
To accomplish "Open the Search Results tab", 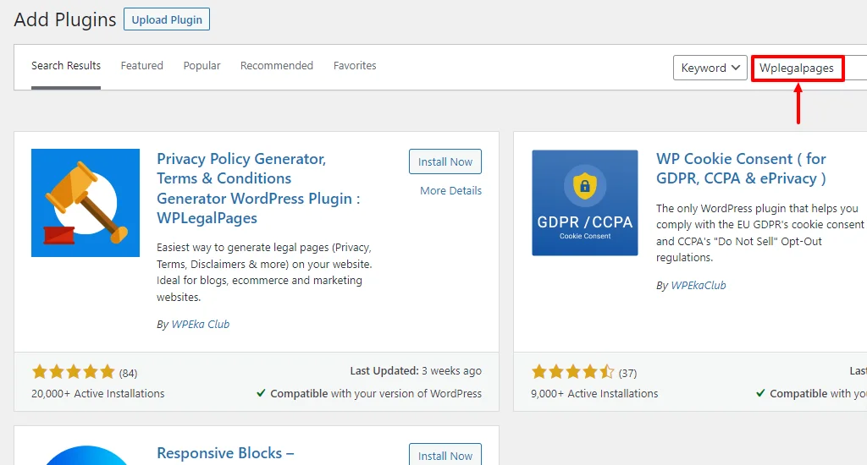I will [66, 66].
